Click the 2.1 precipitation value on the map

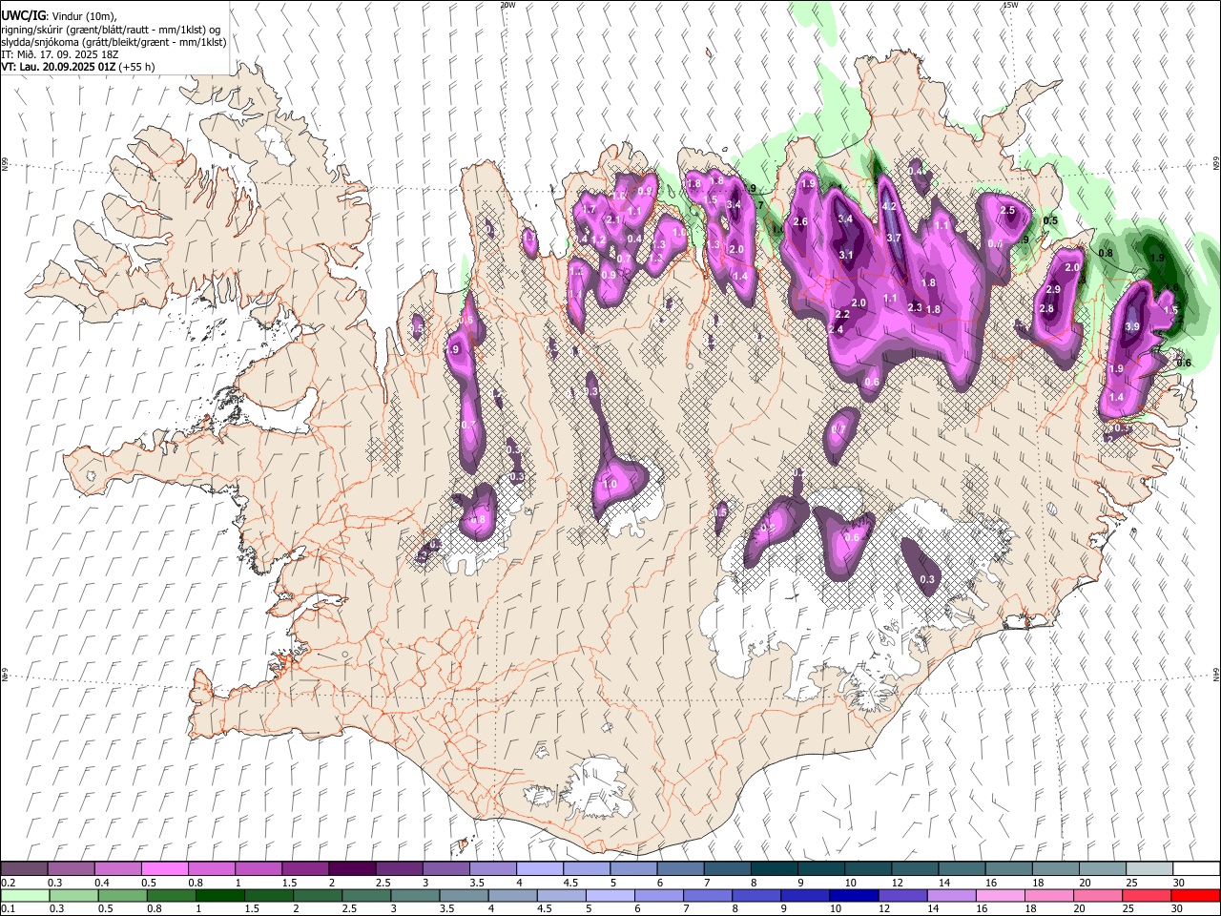click(x=613, y=219)
